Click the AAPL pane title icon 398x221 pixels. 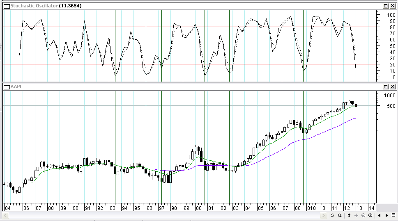pos(7,87)
